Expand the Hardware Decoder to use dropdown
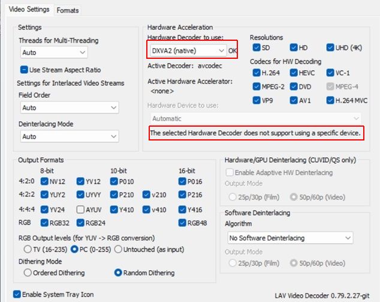The width and height of the screenshot is (380, 302). (x=187, y=50)
